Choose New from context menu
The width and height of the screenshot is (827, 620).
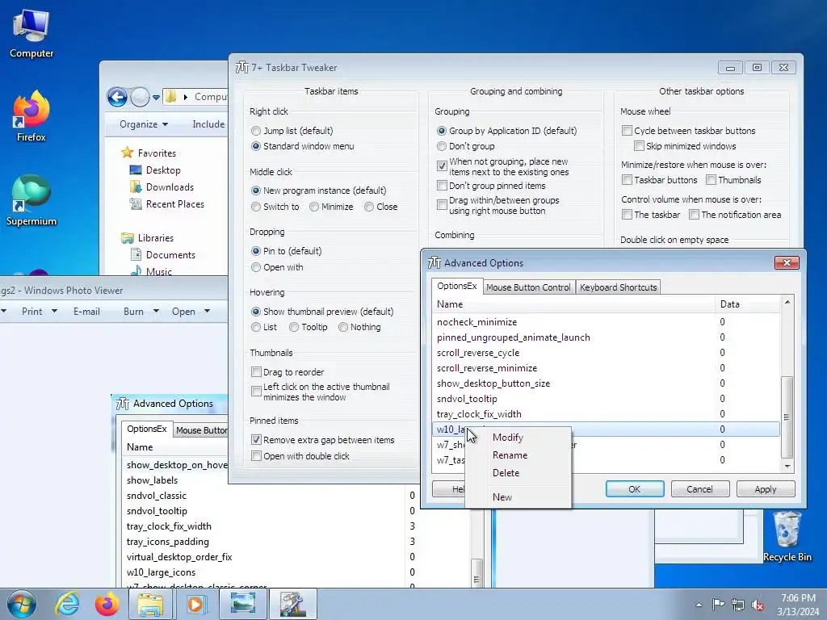502,496
